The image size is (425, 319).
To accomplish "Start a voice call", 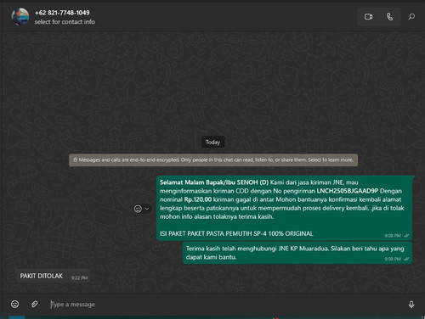I will 390,17.
